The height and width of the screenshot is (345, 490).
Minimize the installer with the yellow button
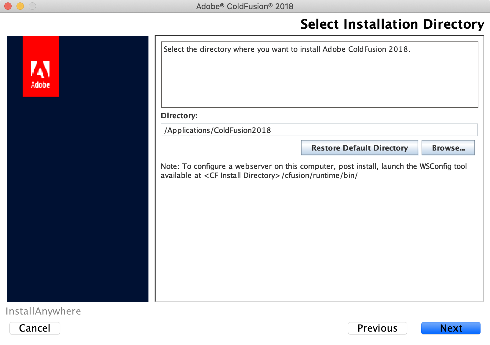(20, 6)
